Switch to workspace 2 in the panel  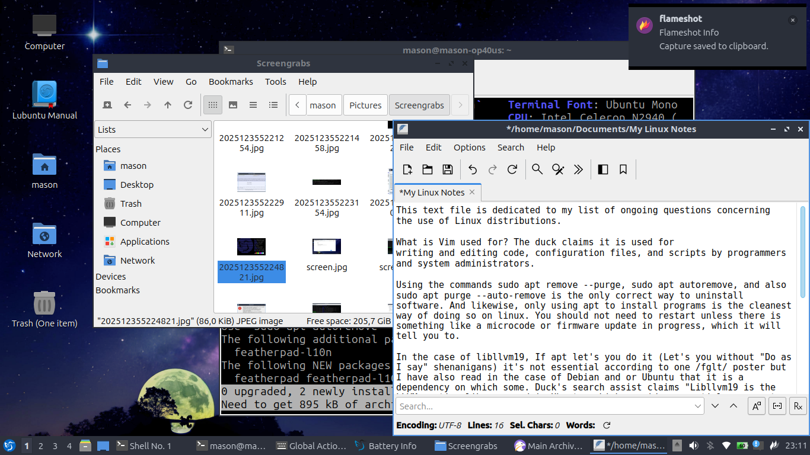click(40, 446)
